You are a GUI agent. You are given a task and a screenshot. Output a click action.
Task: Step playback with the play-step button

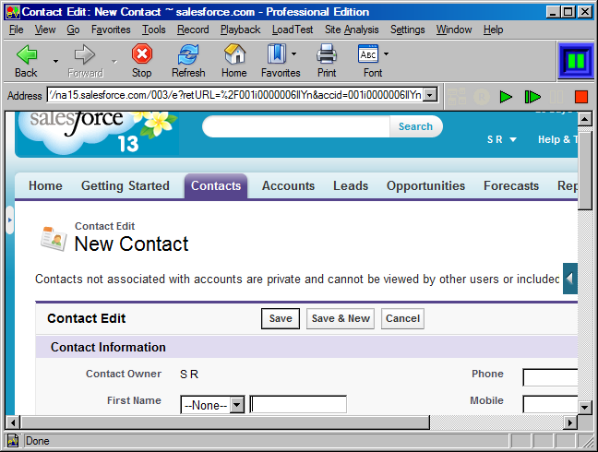pyautogui.click(x=532, y=97)
